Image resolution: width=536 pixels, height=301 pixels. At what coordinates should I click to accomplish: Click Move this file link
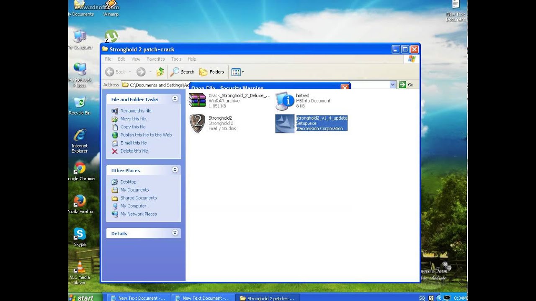(133, 119)
